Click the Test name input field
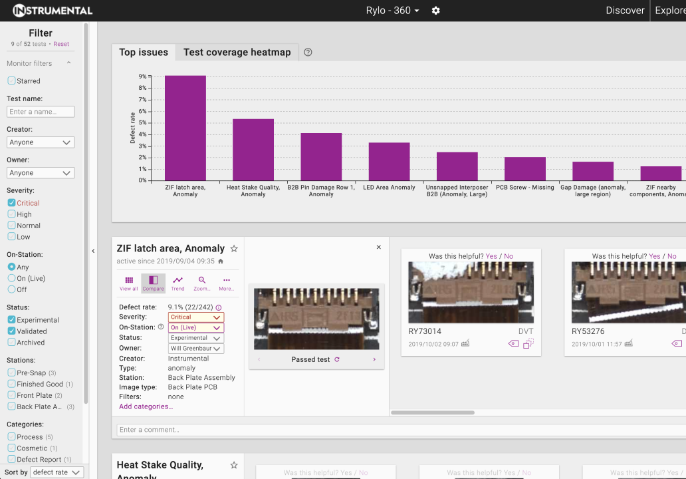This screenshot has width=686, height=479. pyautogui.click(x=41, y=112)
